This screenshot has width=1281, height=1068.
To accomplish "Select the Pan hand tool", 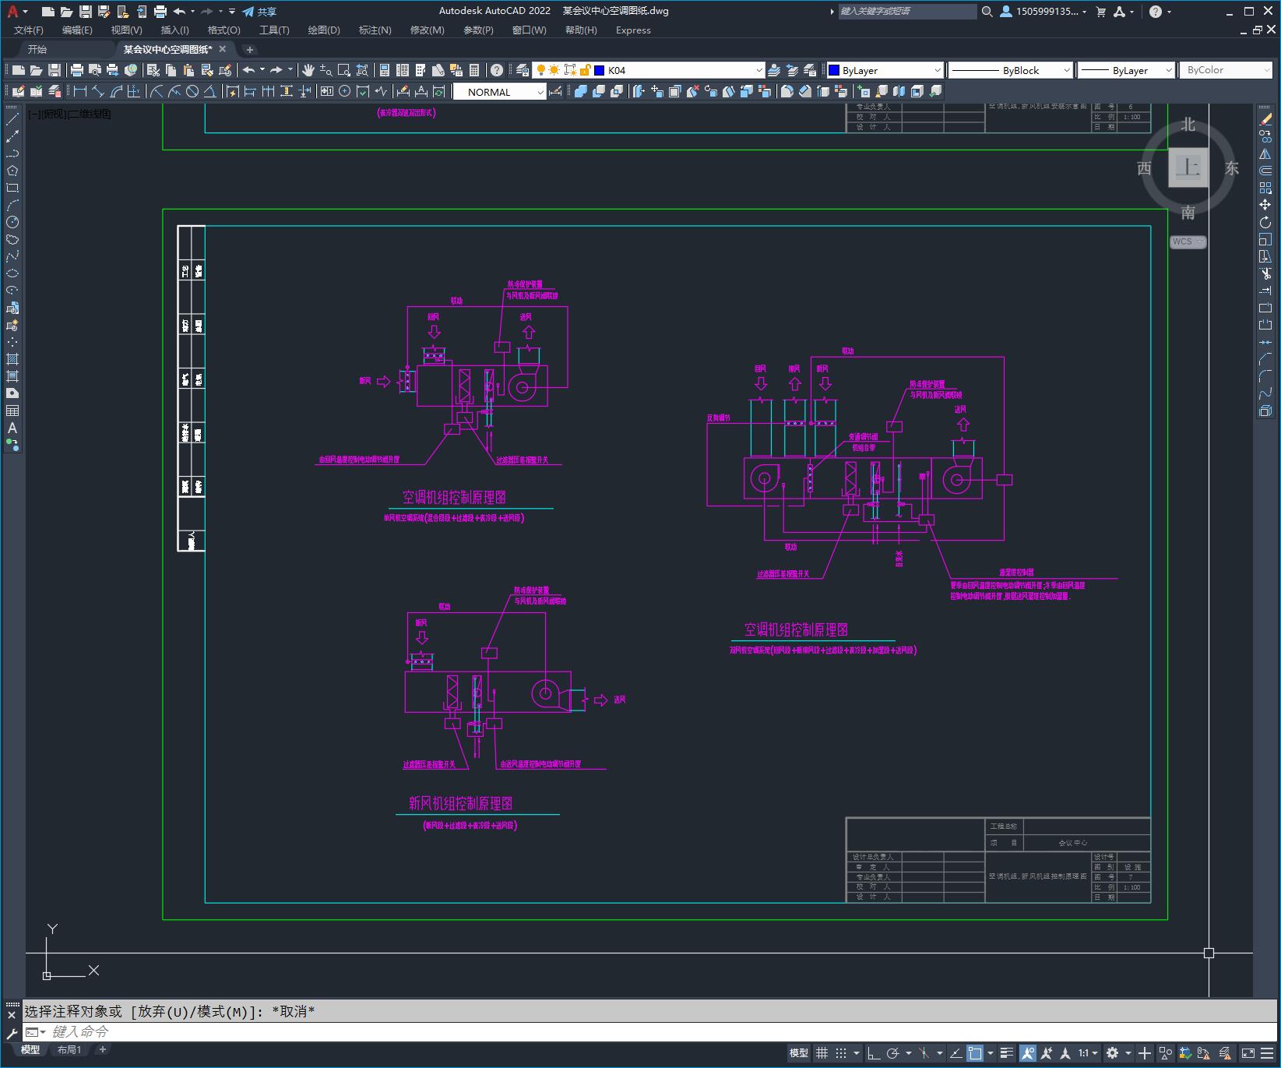I will 308,70.
